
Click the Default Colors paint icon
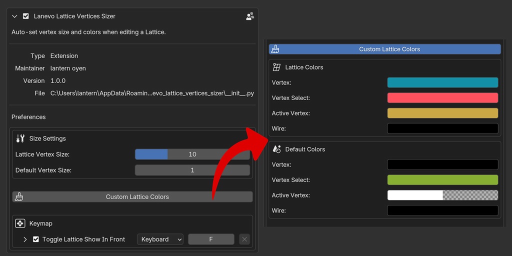(x=276, y=149)
